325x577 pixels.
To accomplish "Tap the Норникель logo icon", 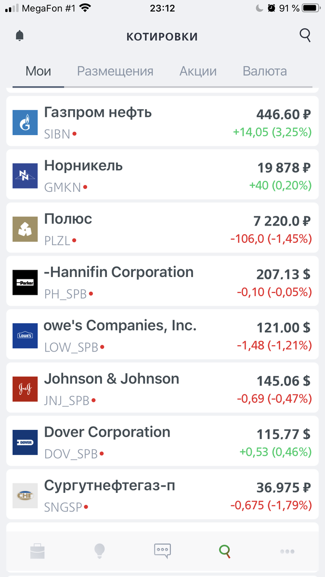I will tap(25, 176).
